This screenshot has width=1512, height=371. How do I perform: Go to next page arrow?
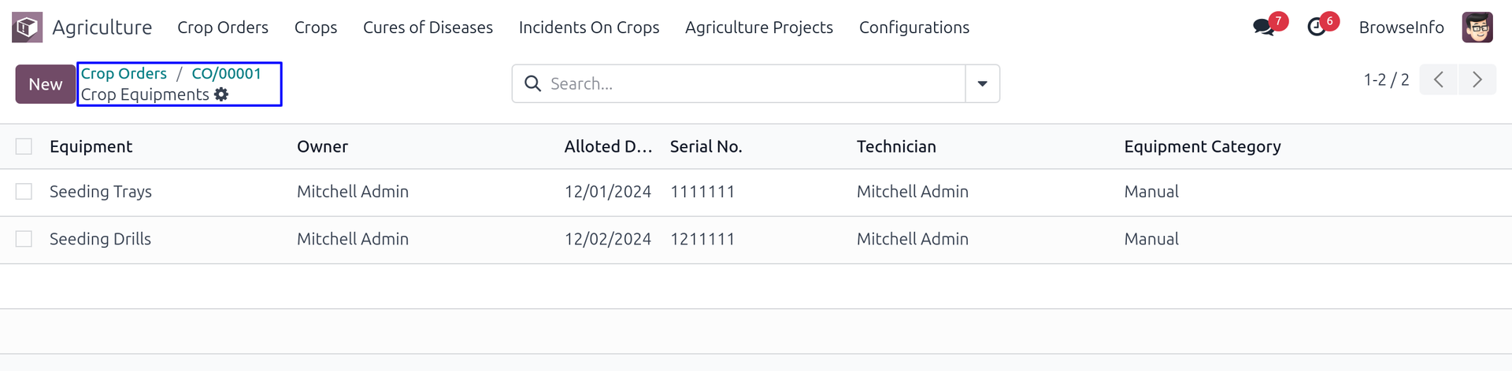[x=1477, y=80]
